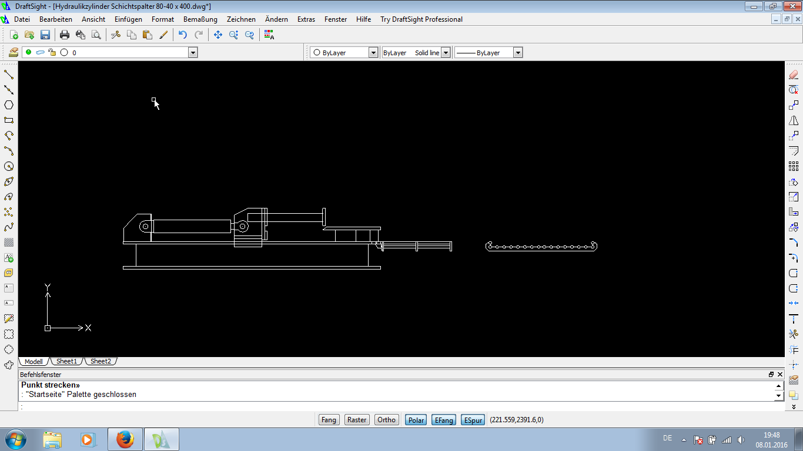Select the Line drawing tool
Viewport: 803px width, 451px height.
coord(9,75)
